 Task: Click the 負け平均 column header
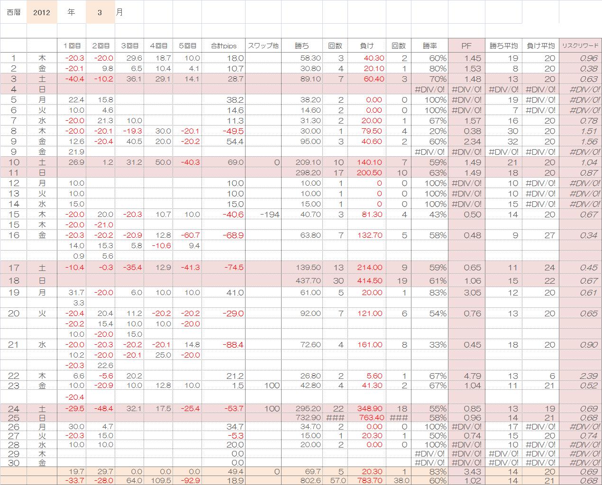(x=541, y=46)
